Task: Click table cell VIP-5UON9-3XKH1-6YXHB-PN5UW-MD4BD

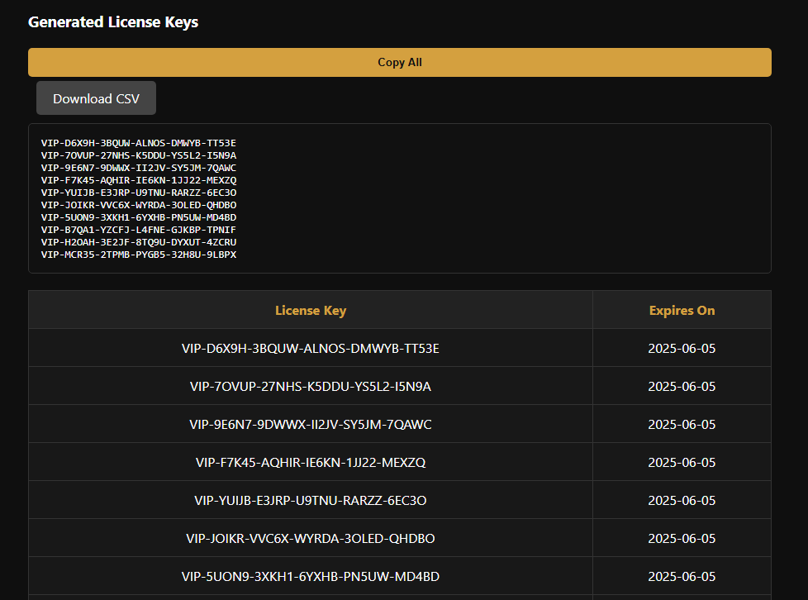Action: 311,576
